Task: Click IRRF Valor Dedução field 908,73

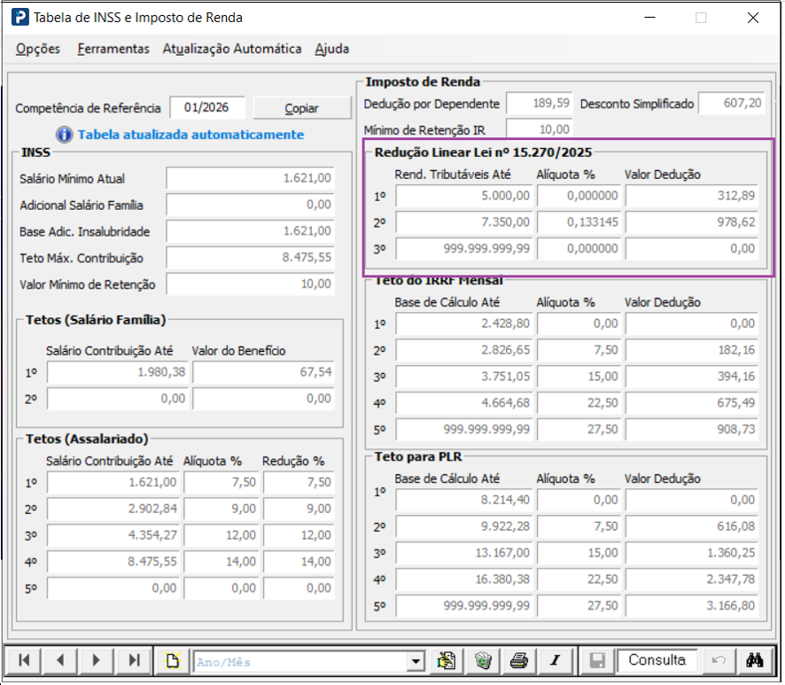Action: point(692,430)
